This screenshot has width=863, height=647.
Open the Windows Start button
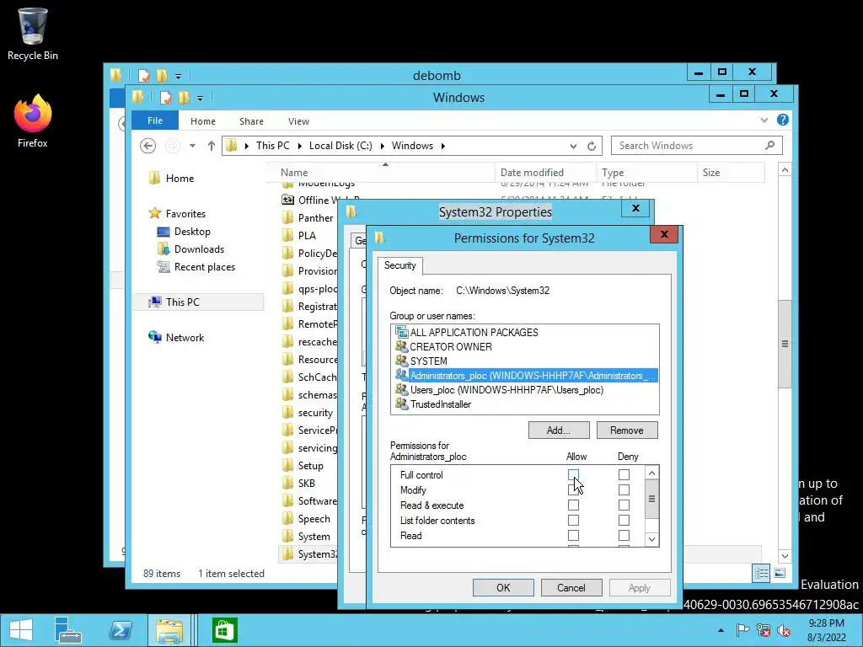tap(21, 630)
